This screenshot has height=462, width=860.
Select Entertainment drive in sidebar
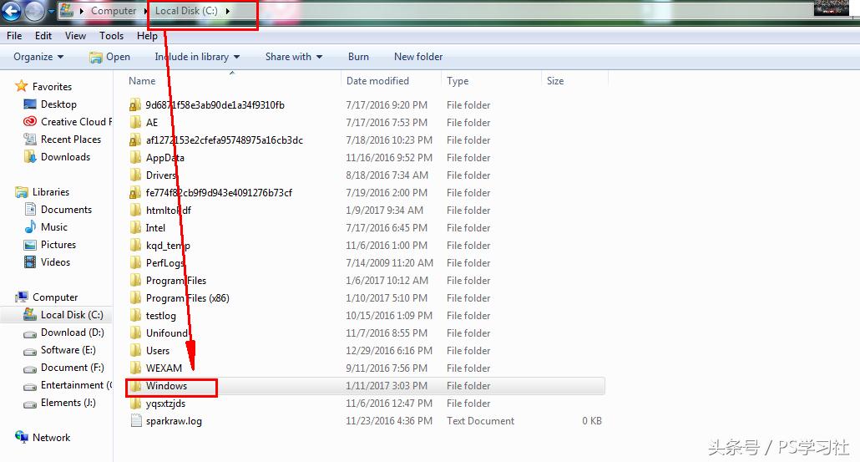click(76, 385)
